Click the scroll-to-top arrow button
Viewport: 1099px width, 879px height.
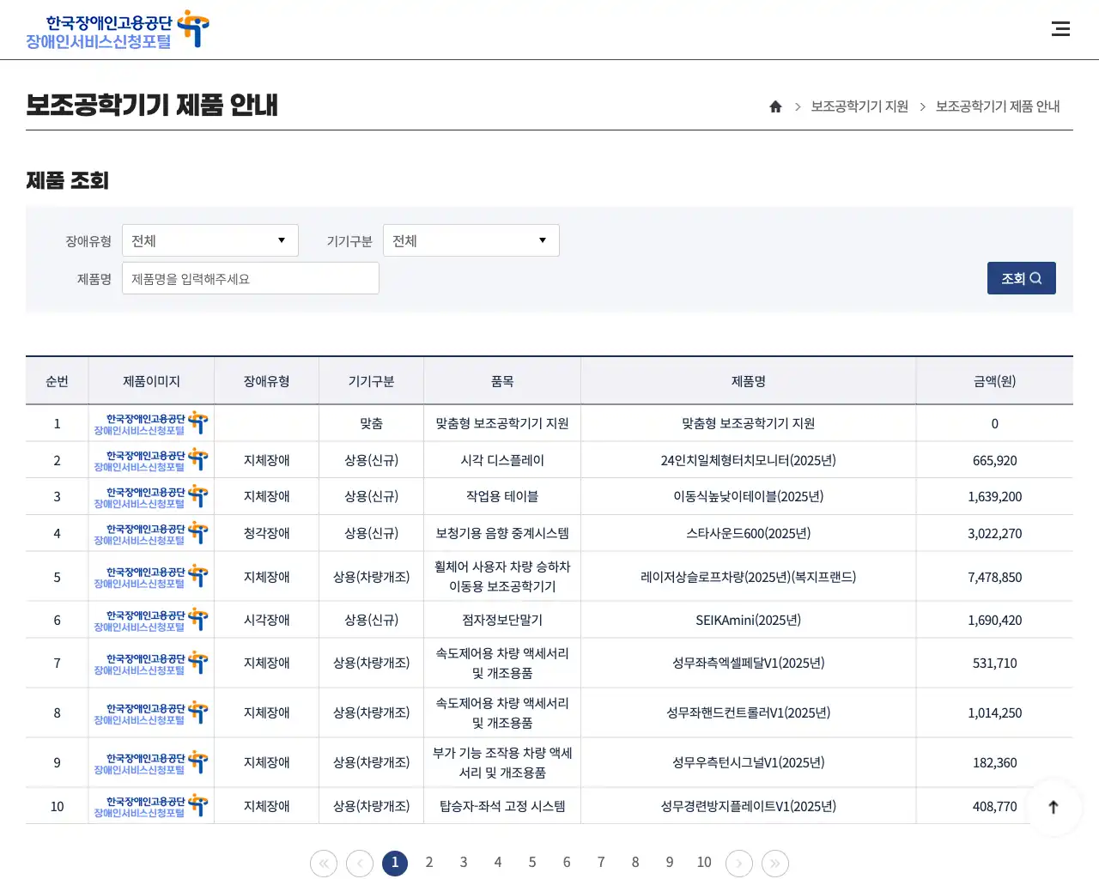(x=1053, y=807)
